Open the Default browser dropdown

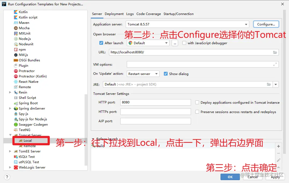[x=148, y=43]
